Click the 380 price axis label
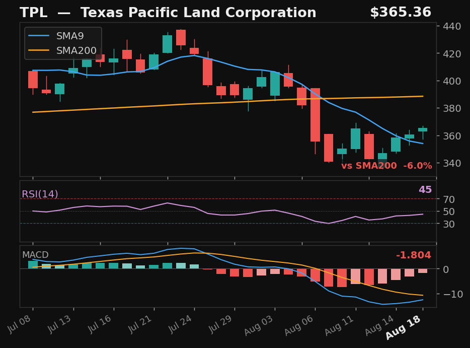This screenshot has width=470, height=348. point(452,108)
